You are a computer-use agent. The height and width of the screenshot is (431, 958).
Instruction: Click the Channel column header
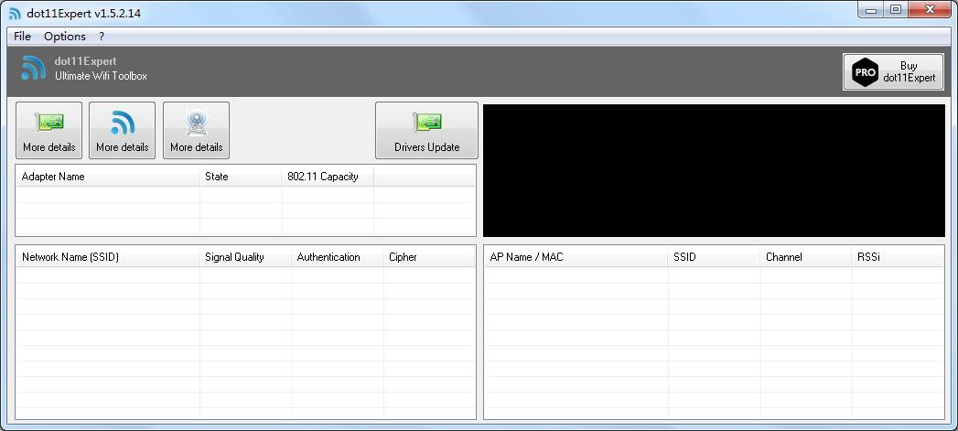click(806, 257)
